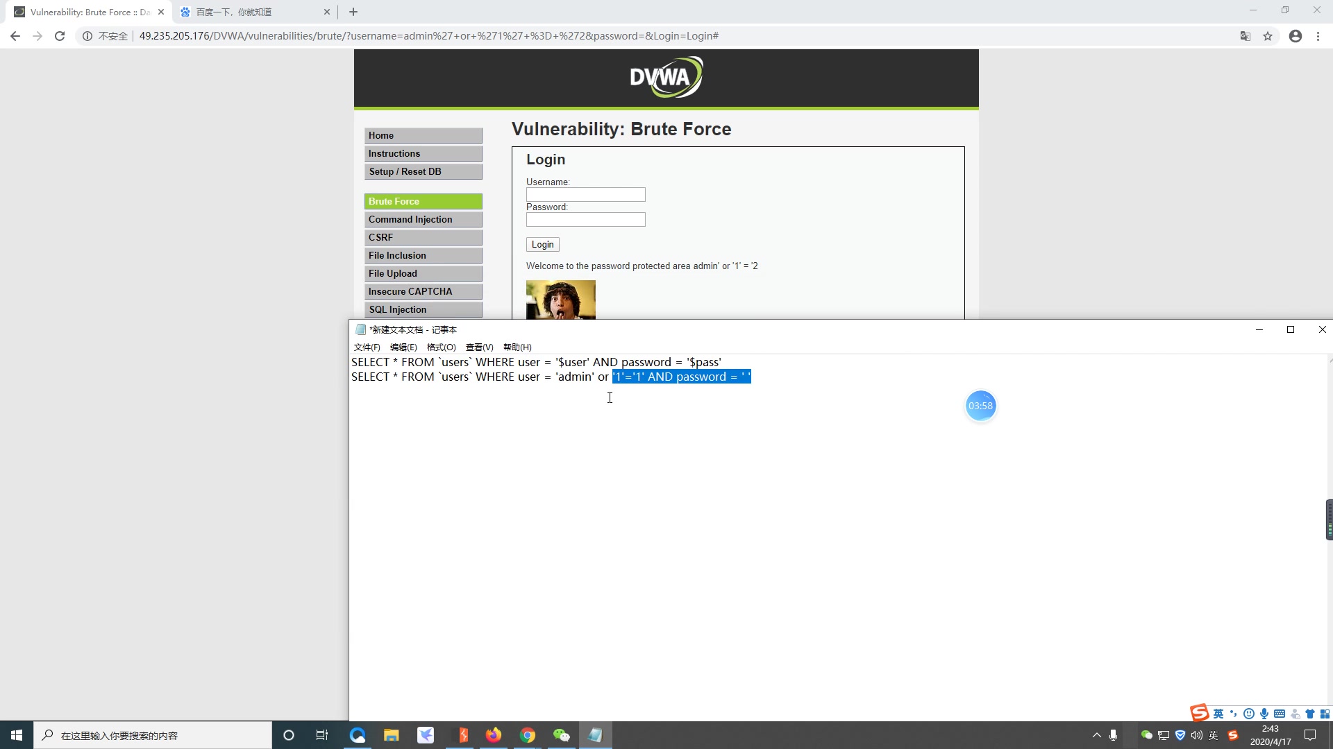Click the WeChat taskbar icon
This screenshot has height=749, width=1333.
coord(562,734)
